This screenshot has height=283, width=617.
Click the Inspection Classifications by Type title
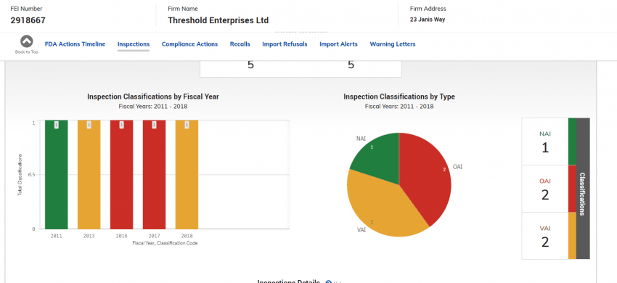399,97
